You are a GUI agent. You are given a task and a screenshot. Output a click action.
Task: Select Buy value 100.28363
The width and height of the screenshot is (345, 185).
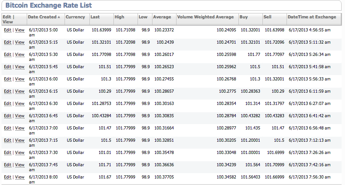click(x=250, y=91)
